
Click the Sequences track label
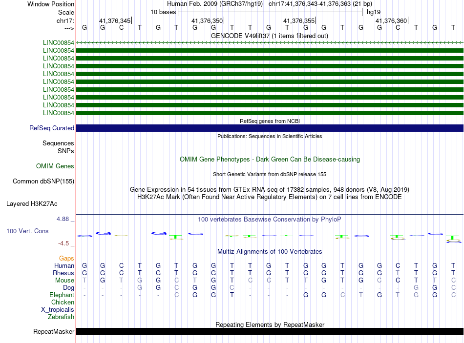tap(58, 143)
